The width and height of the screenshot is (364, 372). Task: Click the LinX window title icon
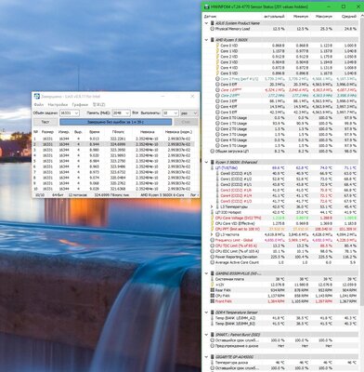pos(37,96)
